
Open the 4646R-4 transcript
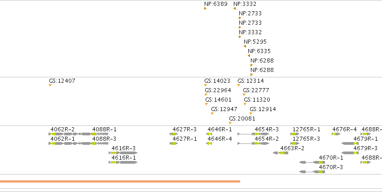tap(209, 143)
